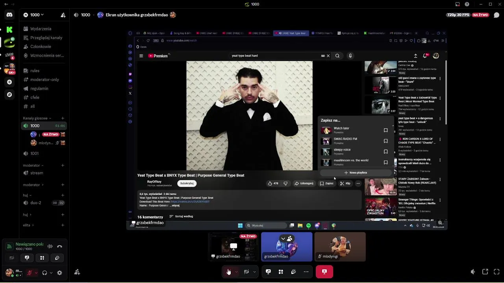Open Wzmocnienia serwera boosts

44,55
